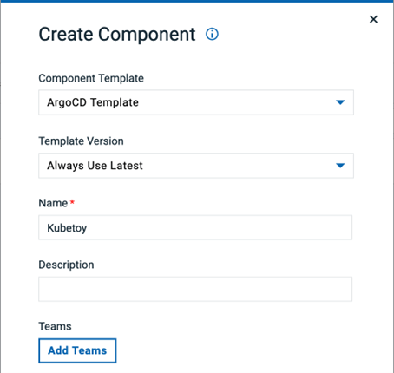Screen dimensions: 394x373
Task: Click the Teams section label
Action: pos(55,326)
